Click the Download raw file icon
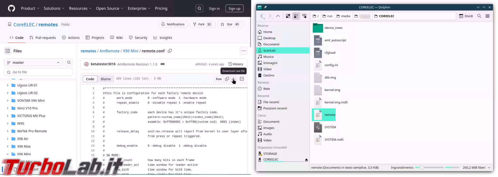This screenshot has width=498, height=177. click(233, 79)
